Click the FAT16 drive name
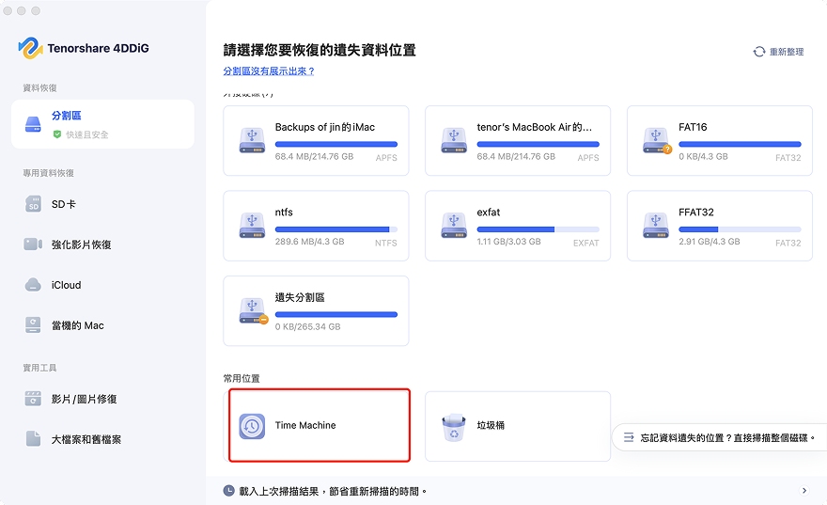The width and height of the screenshot is (827, 505). [x=693, y=127]
